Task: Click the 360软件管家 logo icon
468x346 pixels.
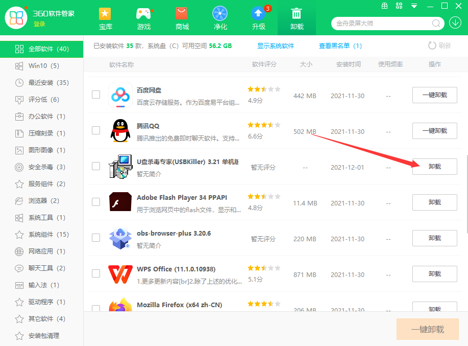Action: [16, 17]
